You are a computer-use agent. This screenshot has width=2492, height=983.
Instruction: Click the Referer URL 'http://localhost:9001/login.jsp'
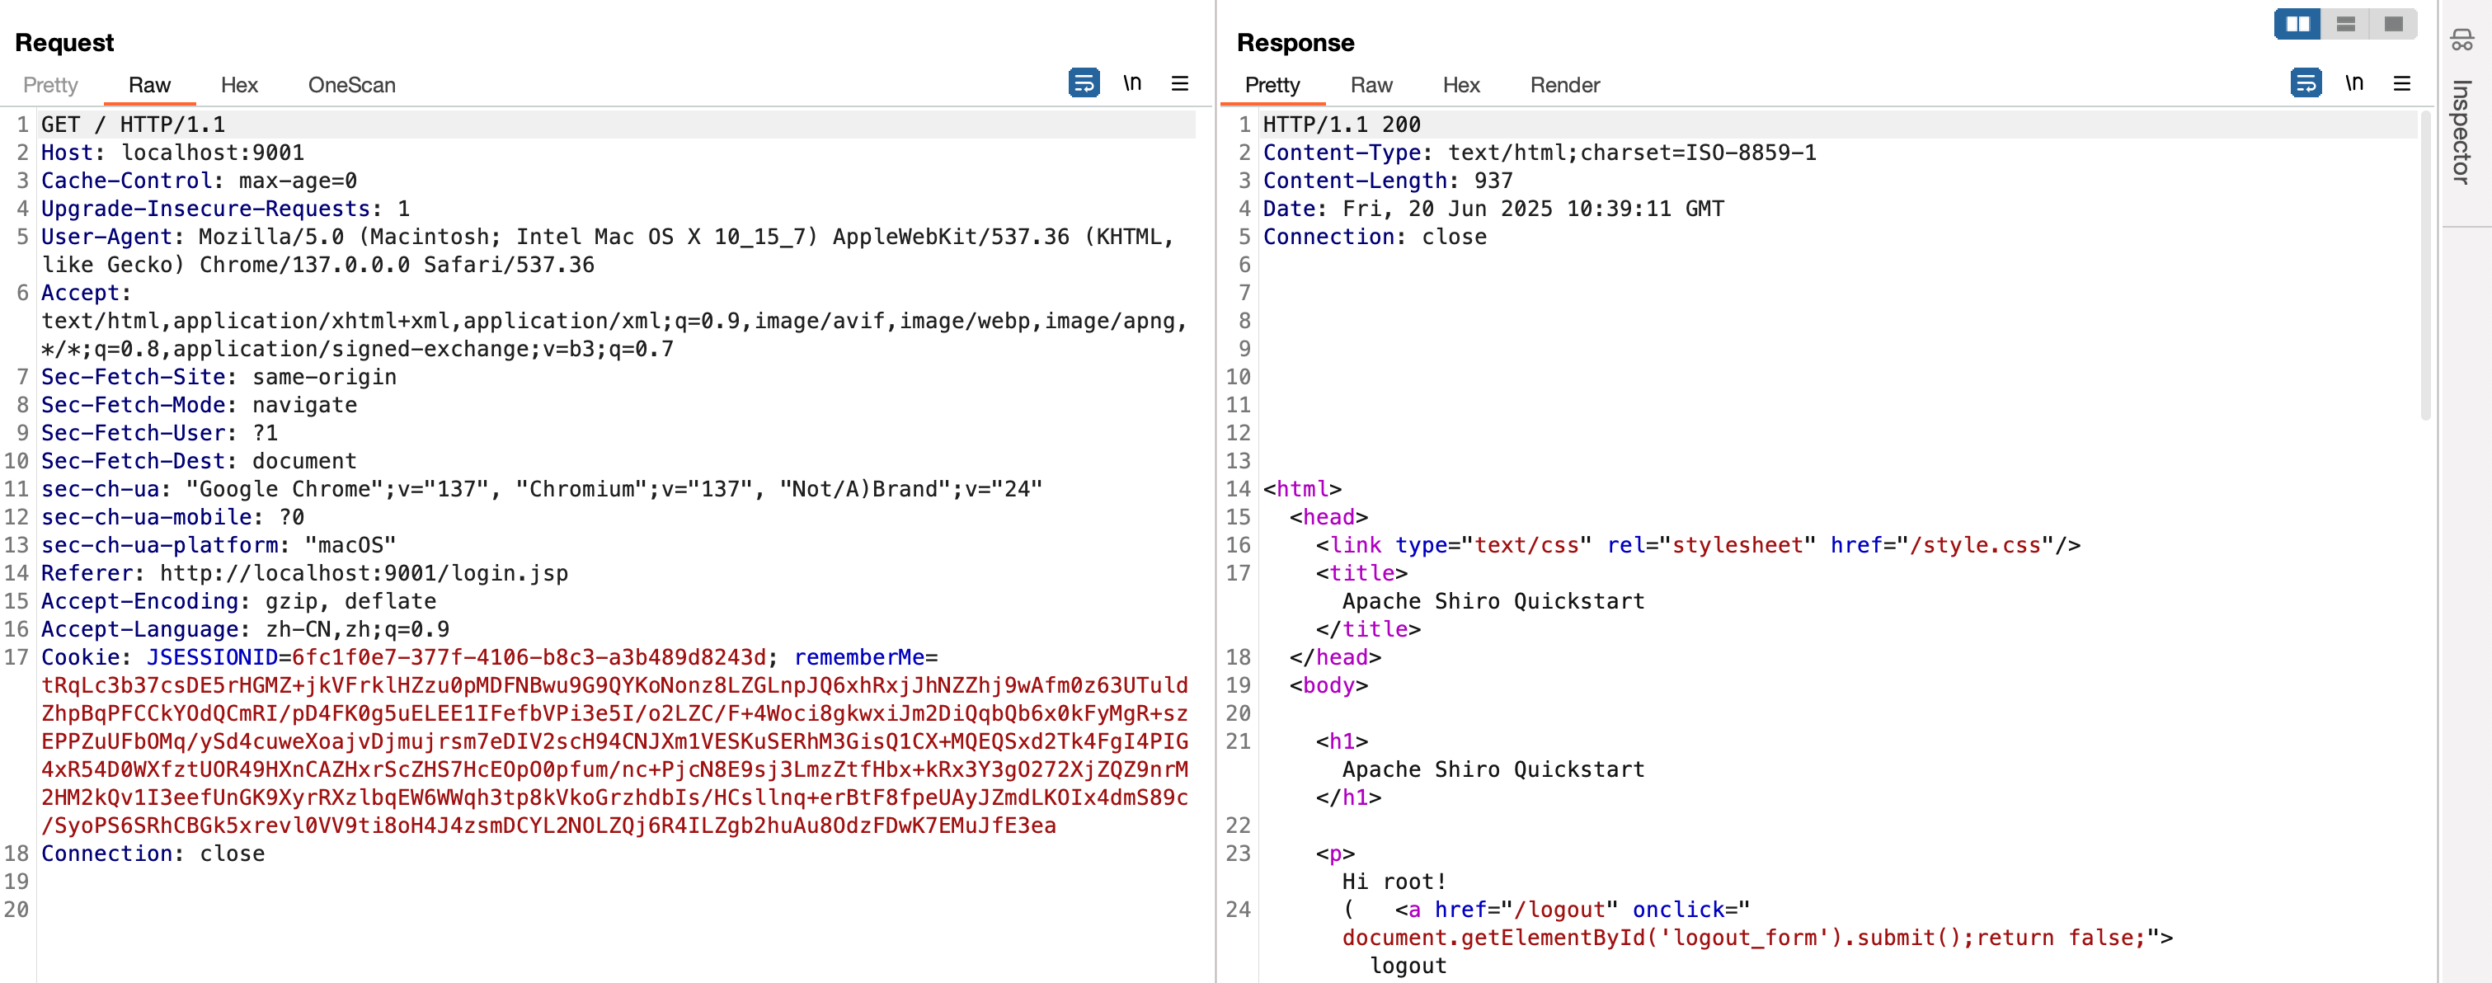click(364, 574)
